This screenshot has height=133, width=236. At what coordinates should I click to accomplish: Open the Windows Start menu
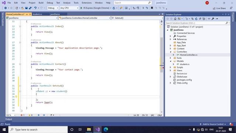click(x=4, y=130)
